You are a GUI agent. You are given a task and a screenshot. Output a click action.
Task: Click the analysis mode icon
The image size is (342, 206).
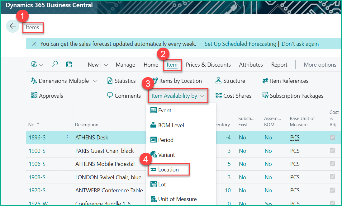point(69,64)
